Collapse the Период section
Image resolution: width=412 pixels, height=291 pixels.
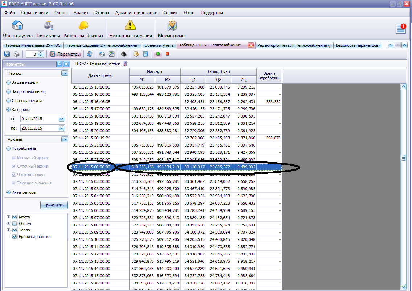pyautogui.click(x=65, y=73)
